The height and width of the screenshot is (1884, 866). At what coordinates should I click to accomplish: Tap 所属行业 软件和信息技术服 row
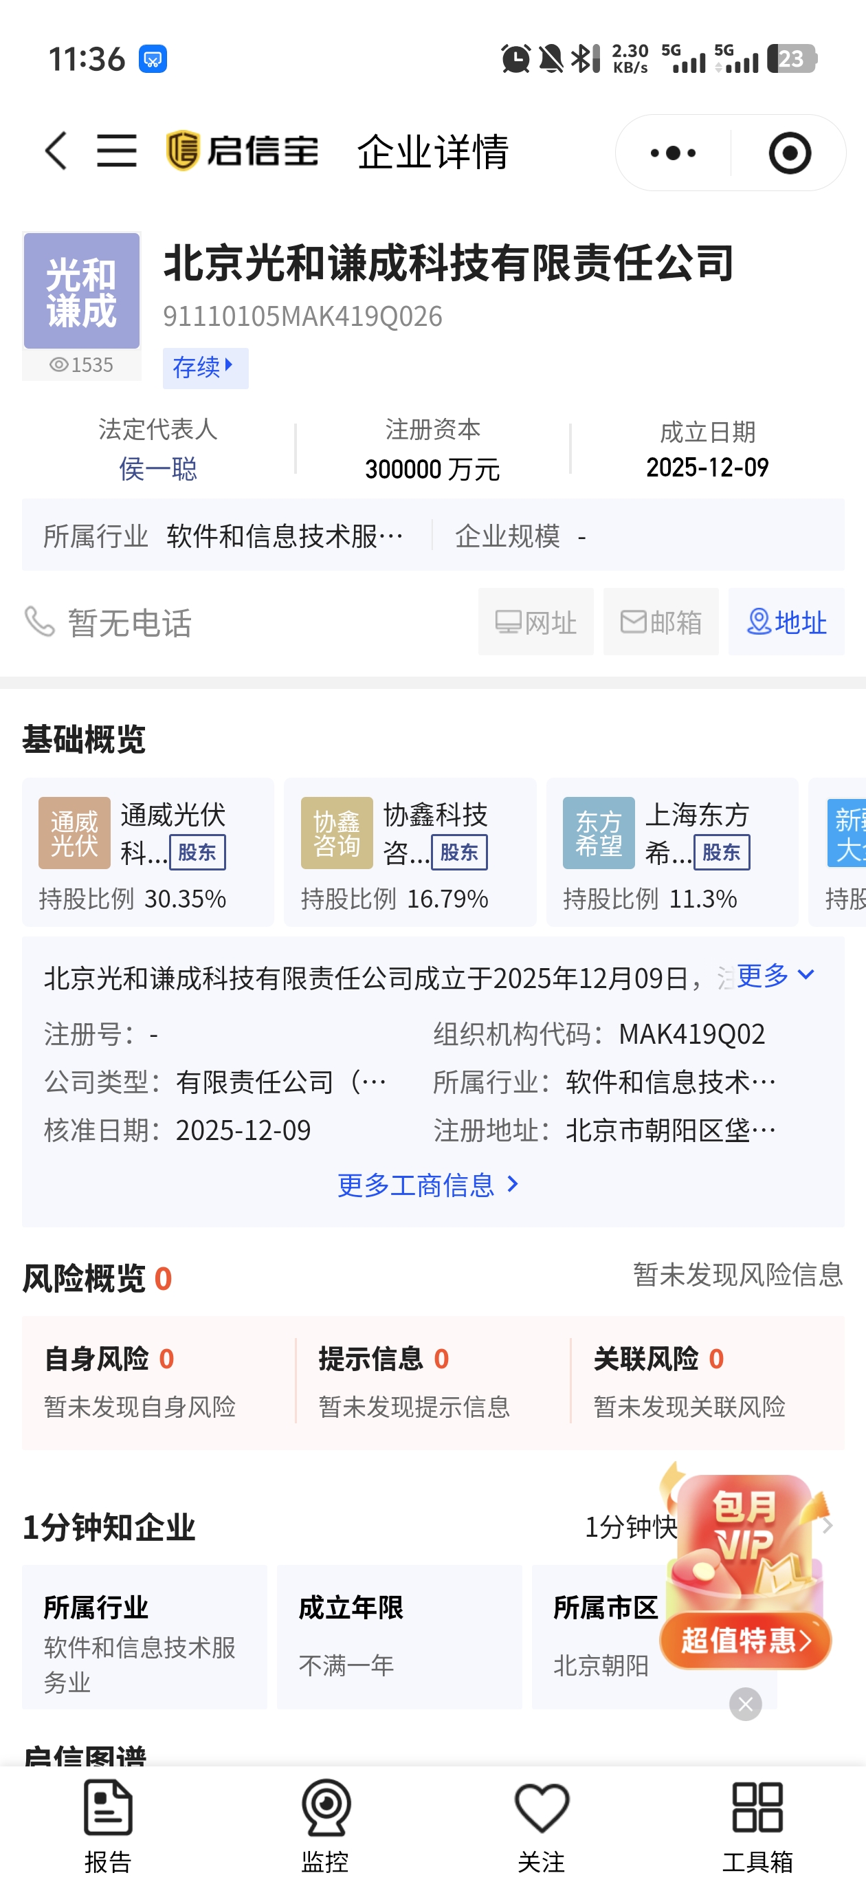(225, 536)
